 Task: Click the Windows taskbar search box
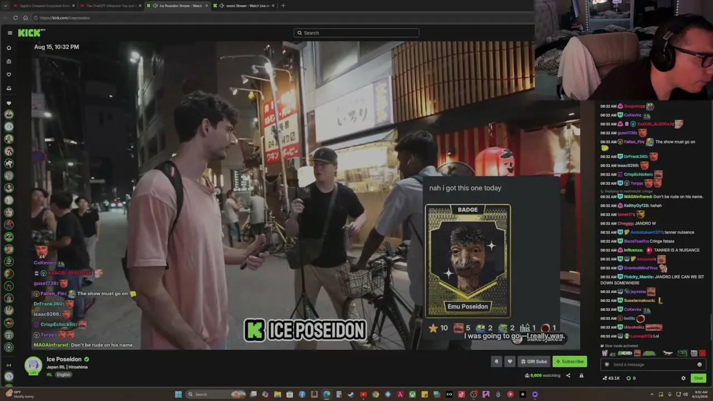click(216, 394)
